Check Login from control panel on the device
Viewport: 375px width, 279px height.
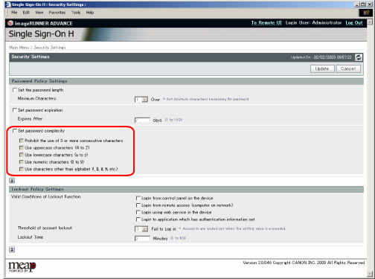click(x=138, y=198)
